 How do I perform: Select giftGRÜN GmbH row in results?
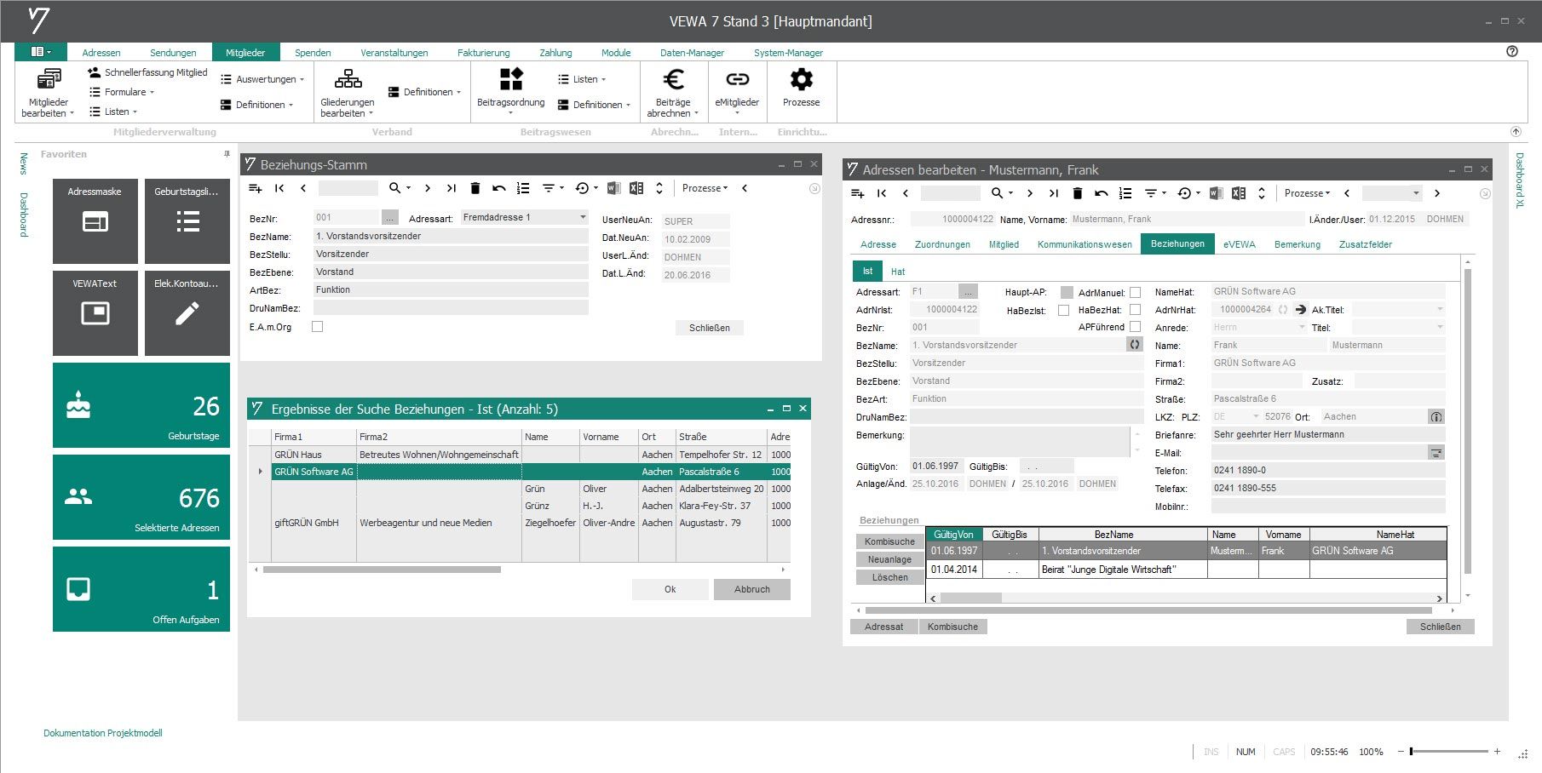click(x=520, y=523)
